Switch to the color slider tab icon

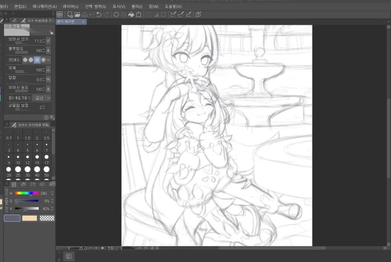point(14,184)
